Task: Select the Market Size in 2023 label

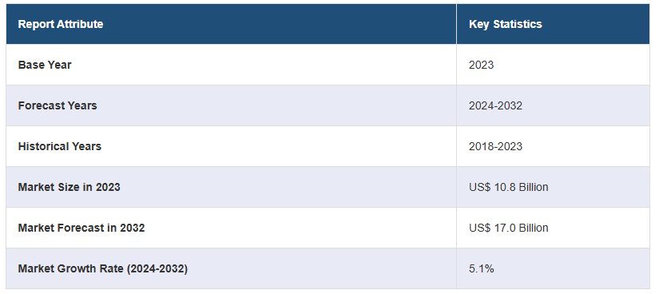Action: tap(69, 187)
